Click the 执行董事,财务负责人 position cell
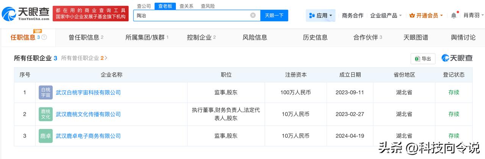Screen dimensions: 485x159 [x=226, y=114]
